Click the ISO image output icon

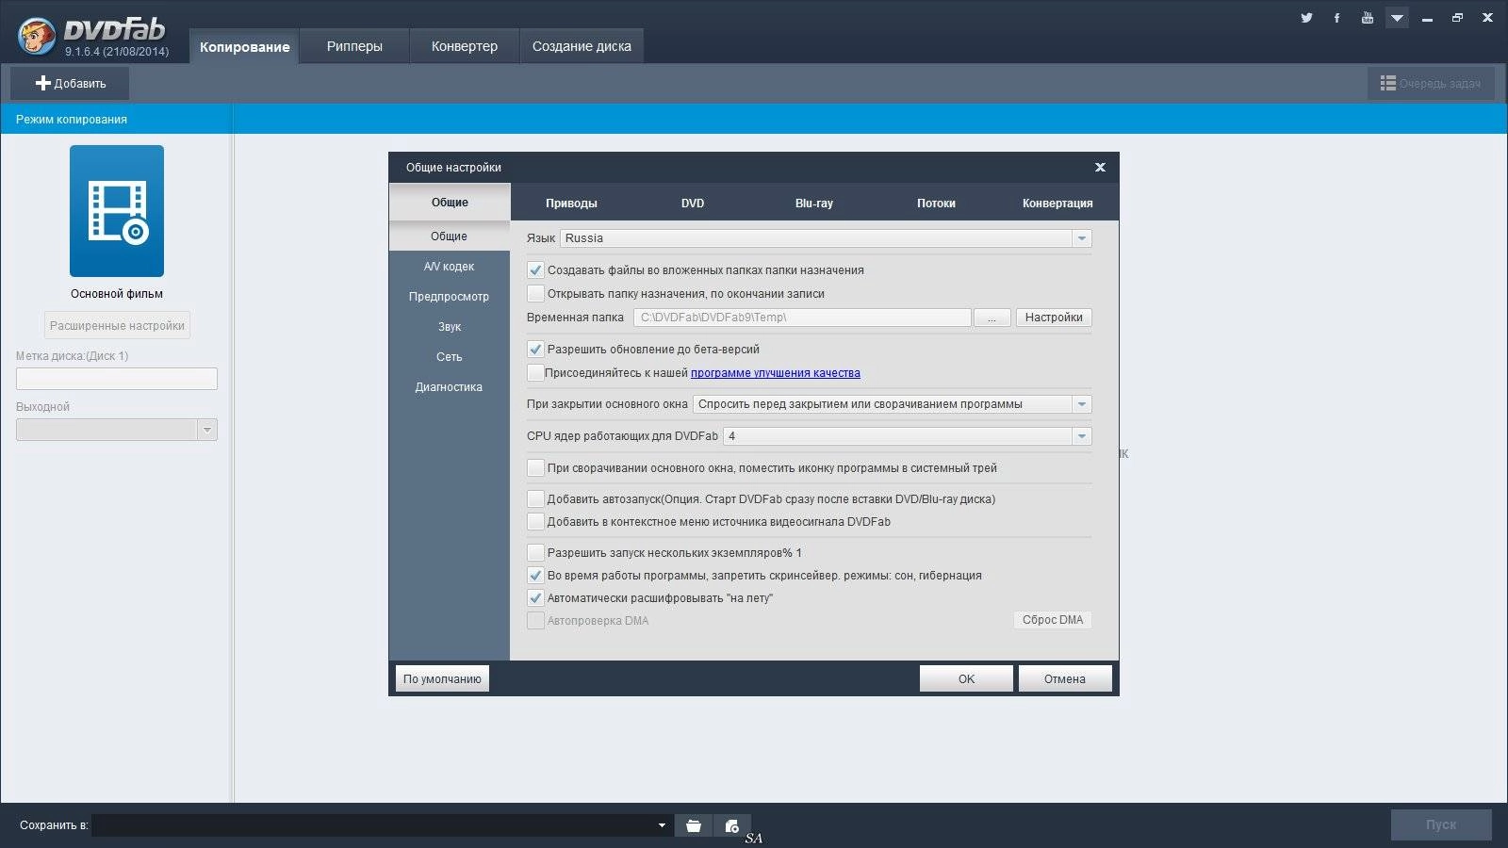731,825
